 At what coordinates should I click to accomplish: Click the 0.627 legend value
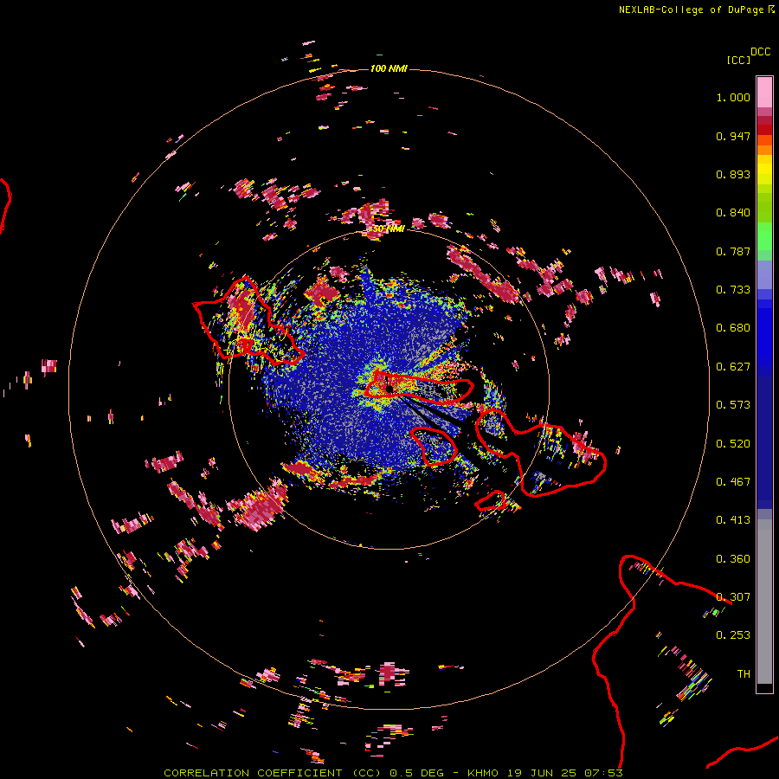733,367
